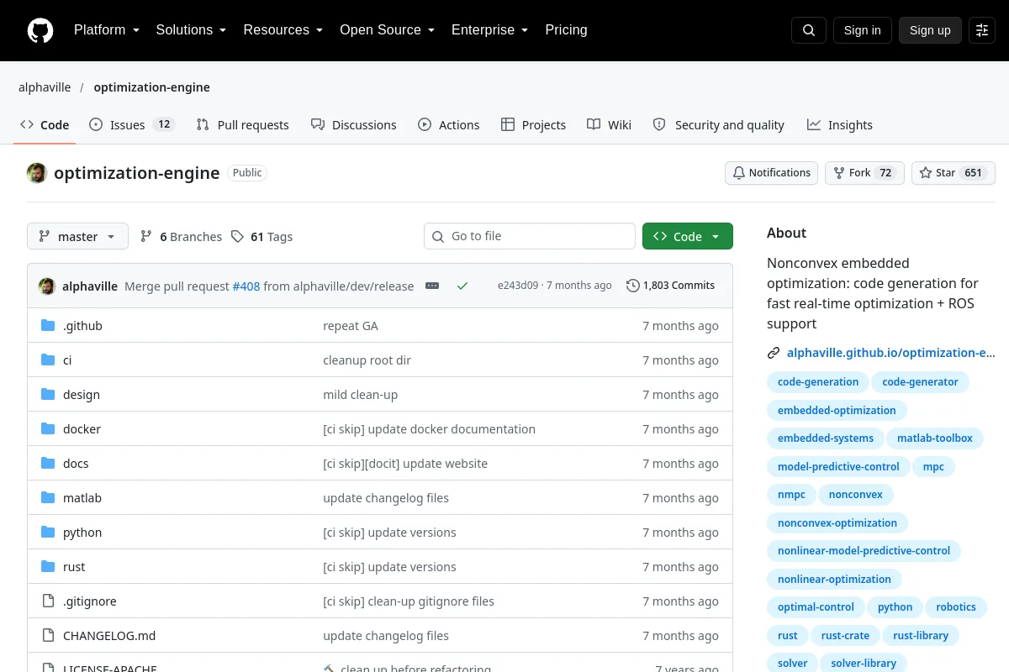Image resolution: width=1009 pixels, height=672 pixels.
Task: Open alphaville.github.io website link
Action: [x=890, y=353]
